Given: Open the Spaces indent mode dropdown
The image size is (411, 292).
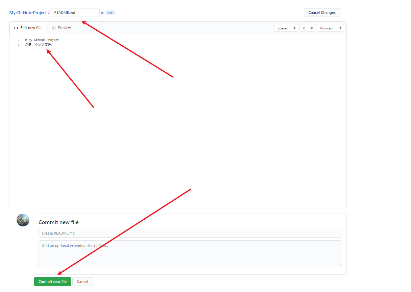Looking at the screenshot, I should [x=286, y=28].
